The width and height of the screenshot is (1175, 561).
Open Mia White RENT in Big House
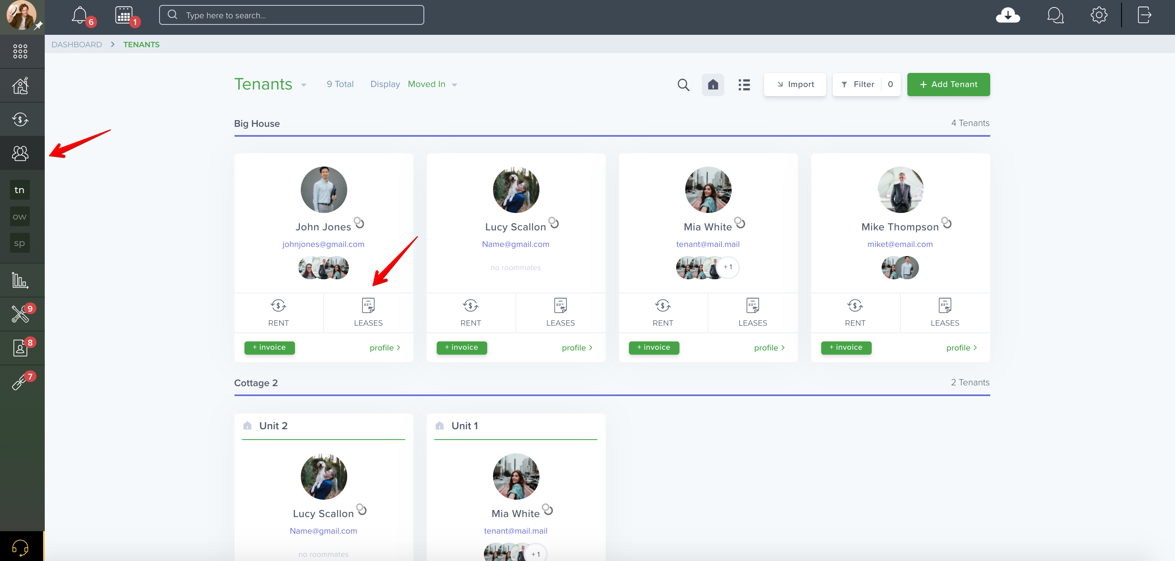pos(663,312)
